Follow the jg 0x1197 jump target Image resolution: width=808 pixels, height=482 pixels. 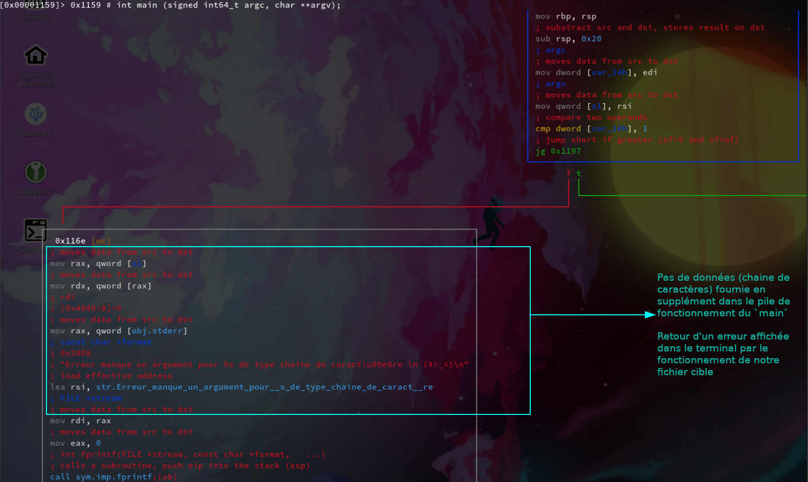pos(565,151)
